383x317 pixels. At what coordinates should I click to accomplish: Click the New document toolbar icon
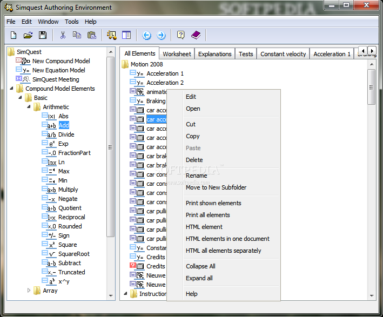(14, 35)
